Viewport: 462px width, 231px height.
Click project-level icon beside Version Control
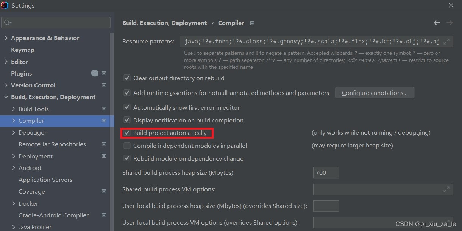(x=104, y=85)
